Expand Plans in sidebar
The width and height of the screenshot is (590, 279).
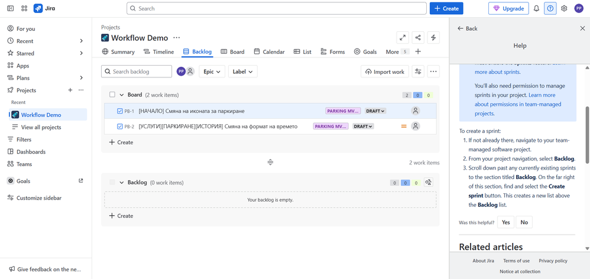click(x=81, y=78)
